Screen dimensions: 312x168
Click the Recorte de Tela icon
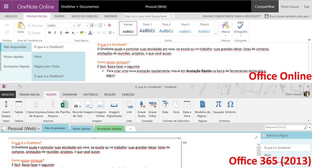click(x=77, y=105)
